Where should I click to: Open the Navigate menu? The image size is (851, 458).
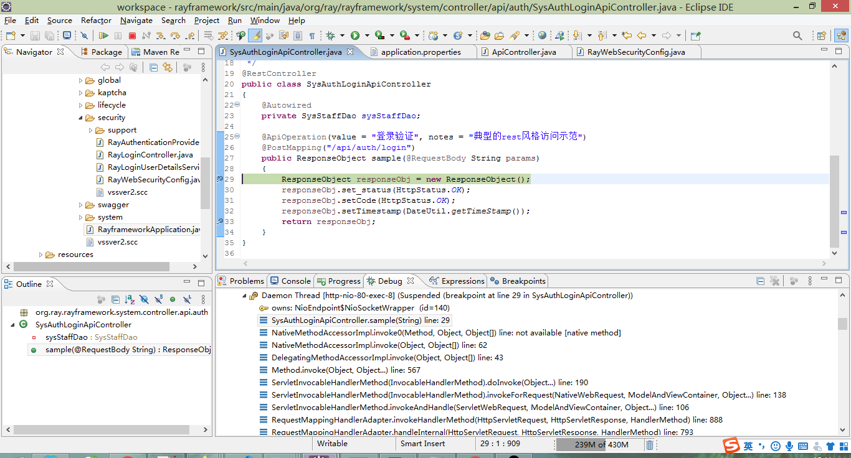point(136,20)
